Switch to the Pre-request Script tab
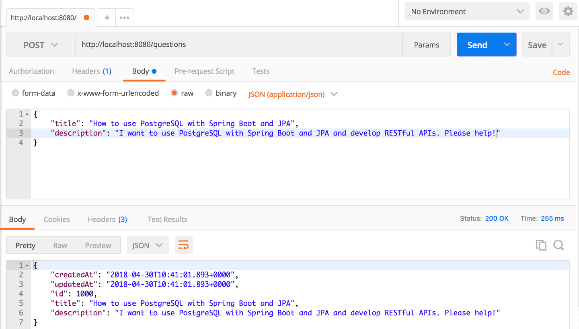This screenshot has height=329, width=579. (204, 71)
